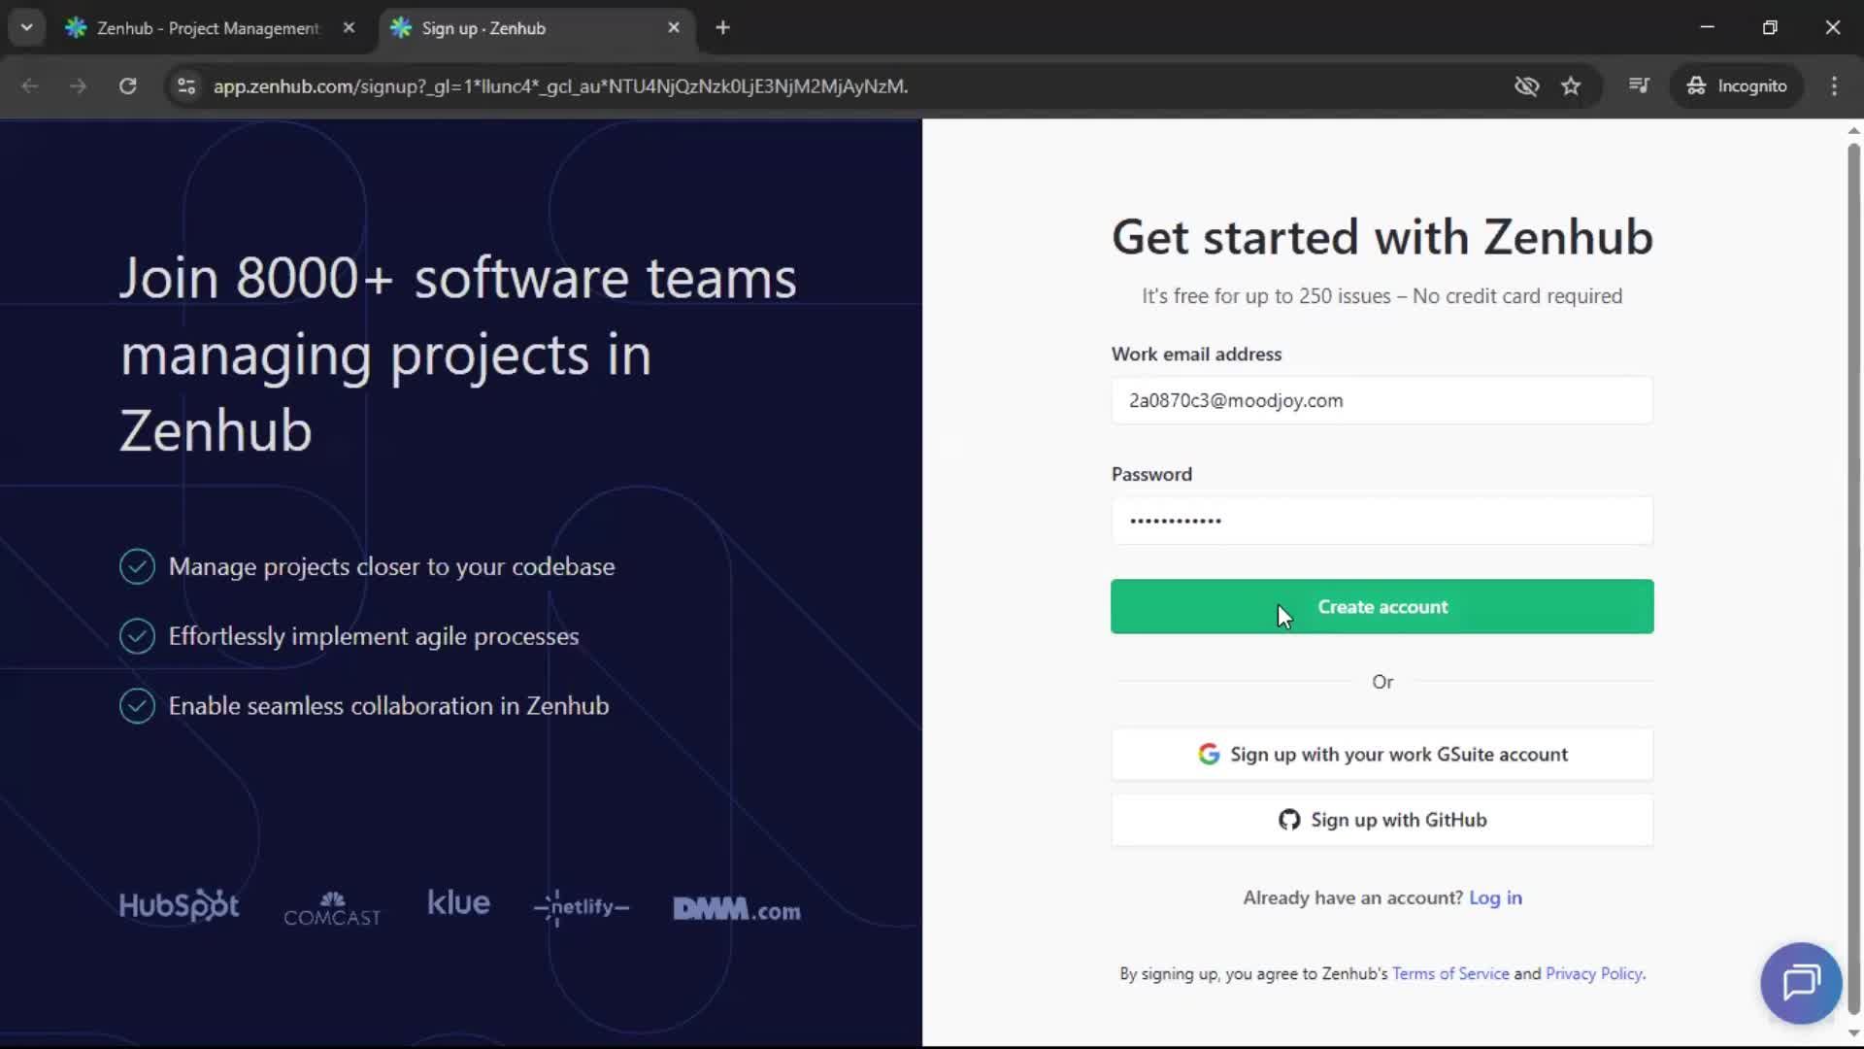Viewport: 1864px width, 1049px height.
Task: Open the browser media controls icon
Action: point(1639,86)
